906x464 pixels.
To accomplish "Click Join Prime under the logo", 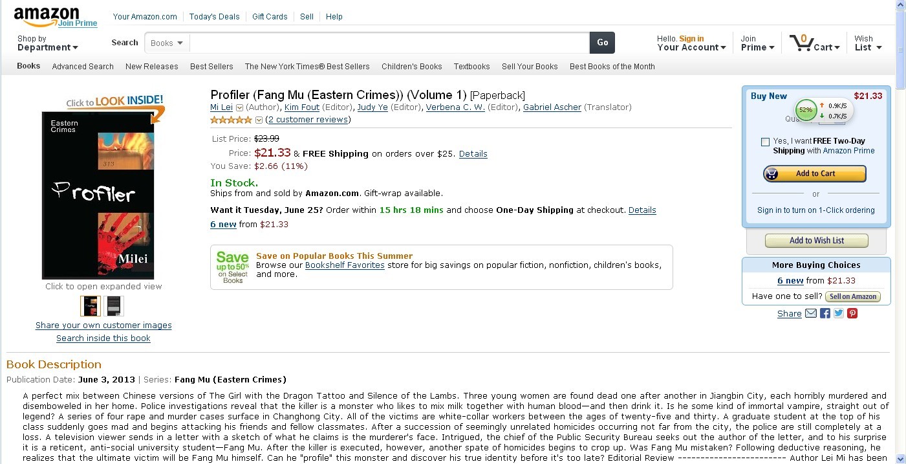I will click(78, 23).
